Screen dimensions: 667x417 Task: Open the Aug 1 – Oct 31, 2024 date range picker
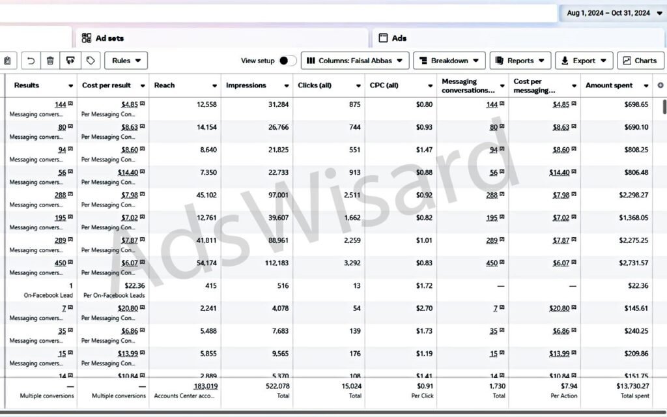[x=614, y=13]
